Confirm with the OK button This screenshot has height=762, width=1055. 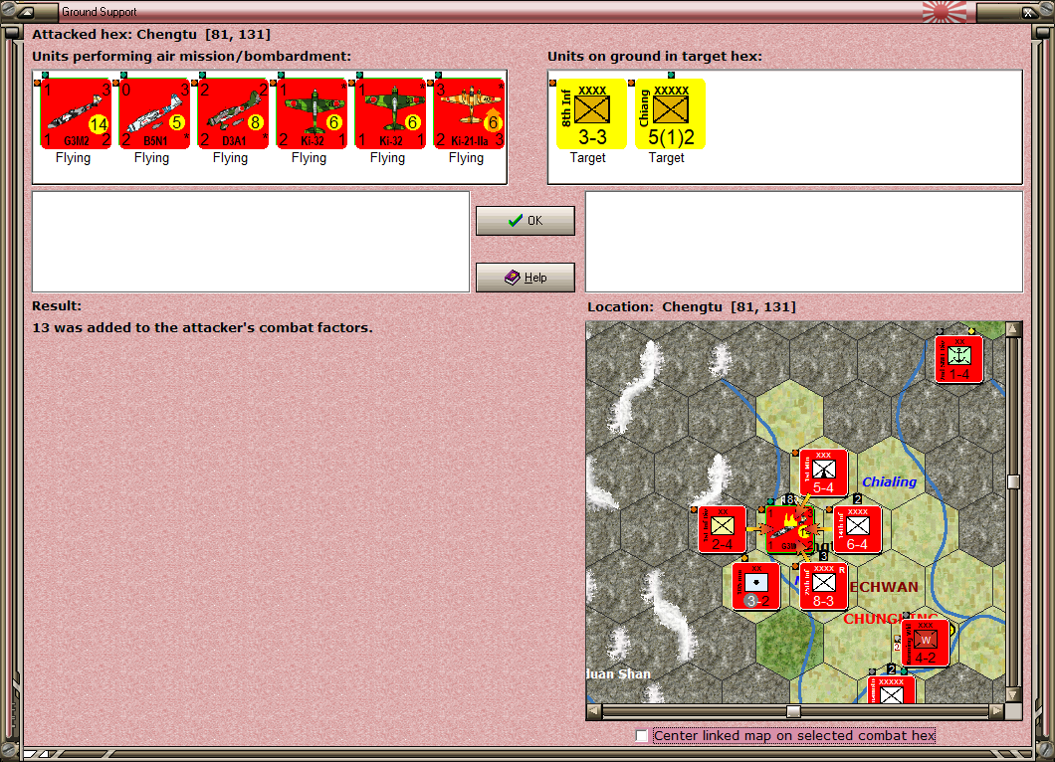pyautogui.click(x=526, y=221)
